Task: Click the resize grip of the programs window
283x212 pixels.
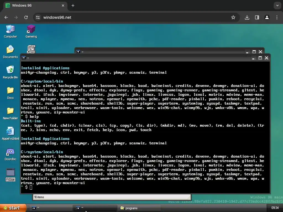Action: [x=189, y=198]
